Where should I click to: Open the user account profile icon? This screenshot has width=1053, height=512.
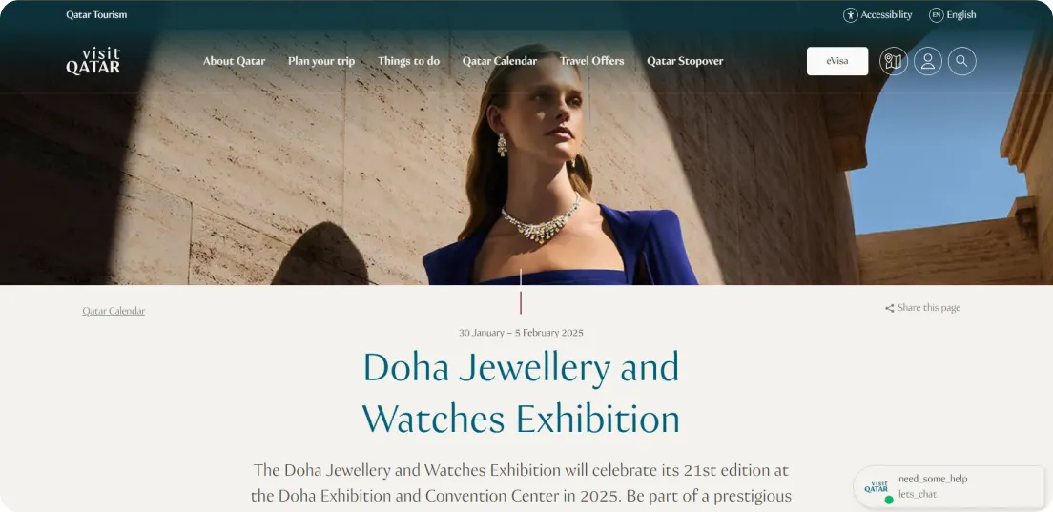point(927,61)
